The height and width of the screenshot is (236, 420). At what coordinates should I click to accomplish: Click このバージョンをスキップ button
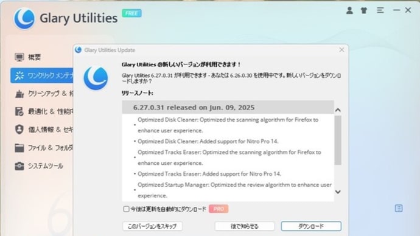coord(152,226)
